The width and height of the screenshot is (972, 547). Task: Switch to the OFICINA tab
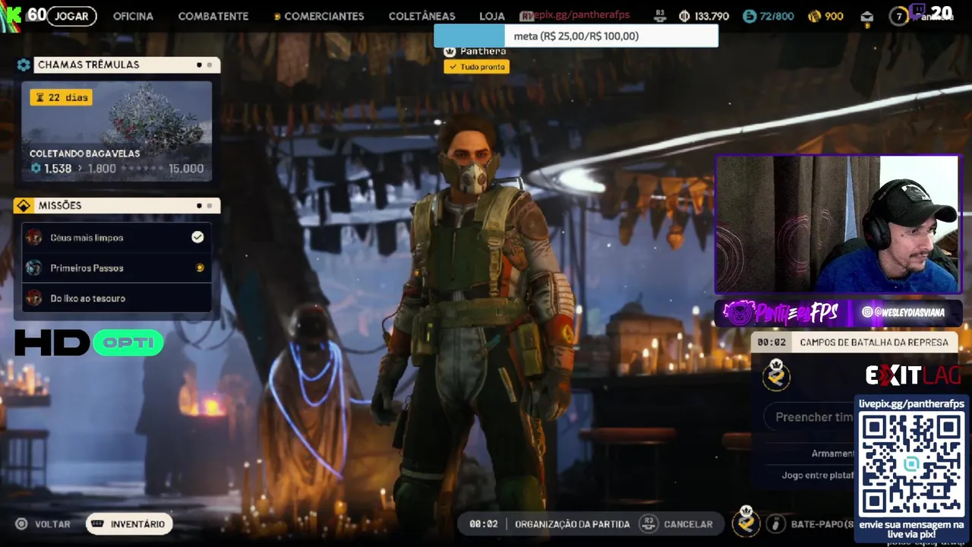133,16
